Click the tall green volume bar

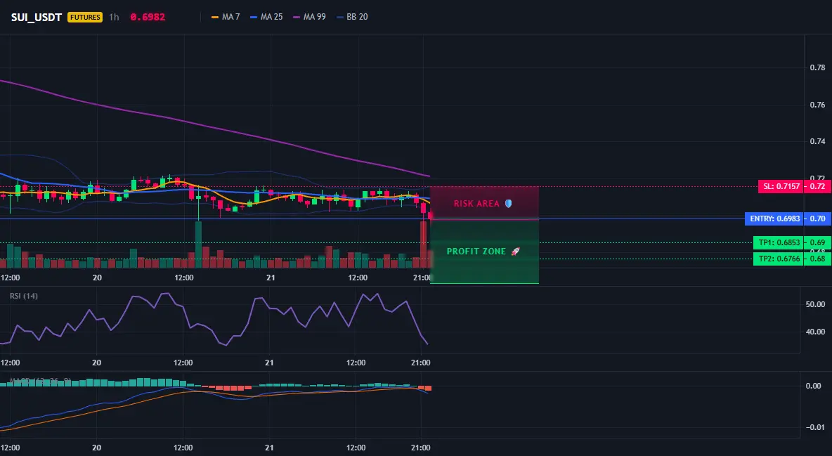[198, 245]
